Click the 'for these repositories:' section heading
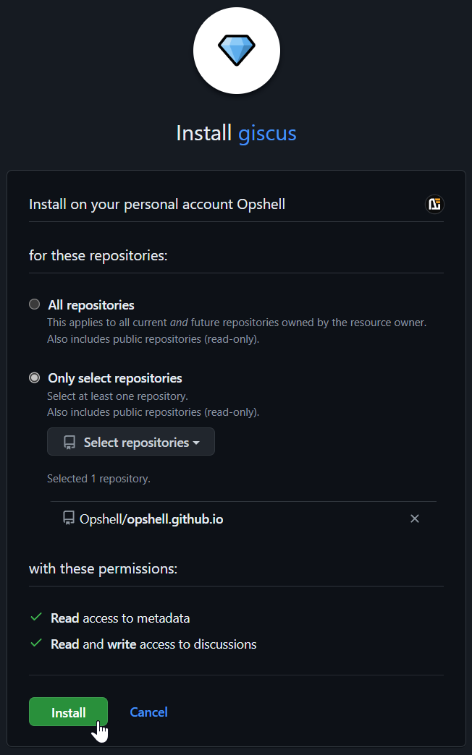 click(98, 255)
